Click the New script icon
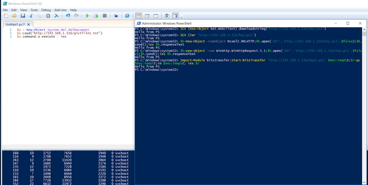The image size is (368, 185). tap(6, 16)
